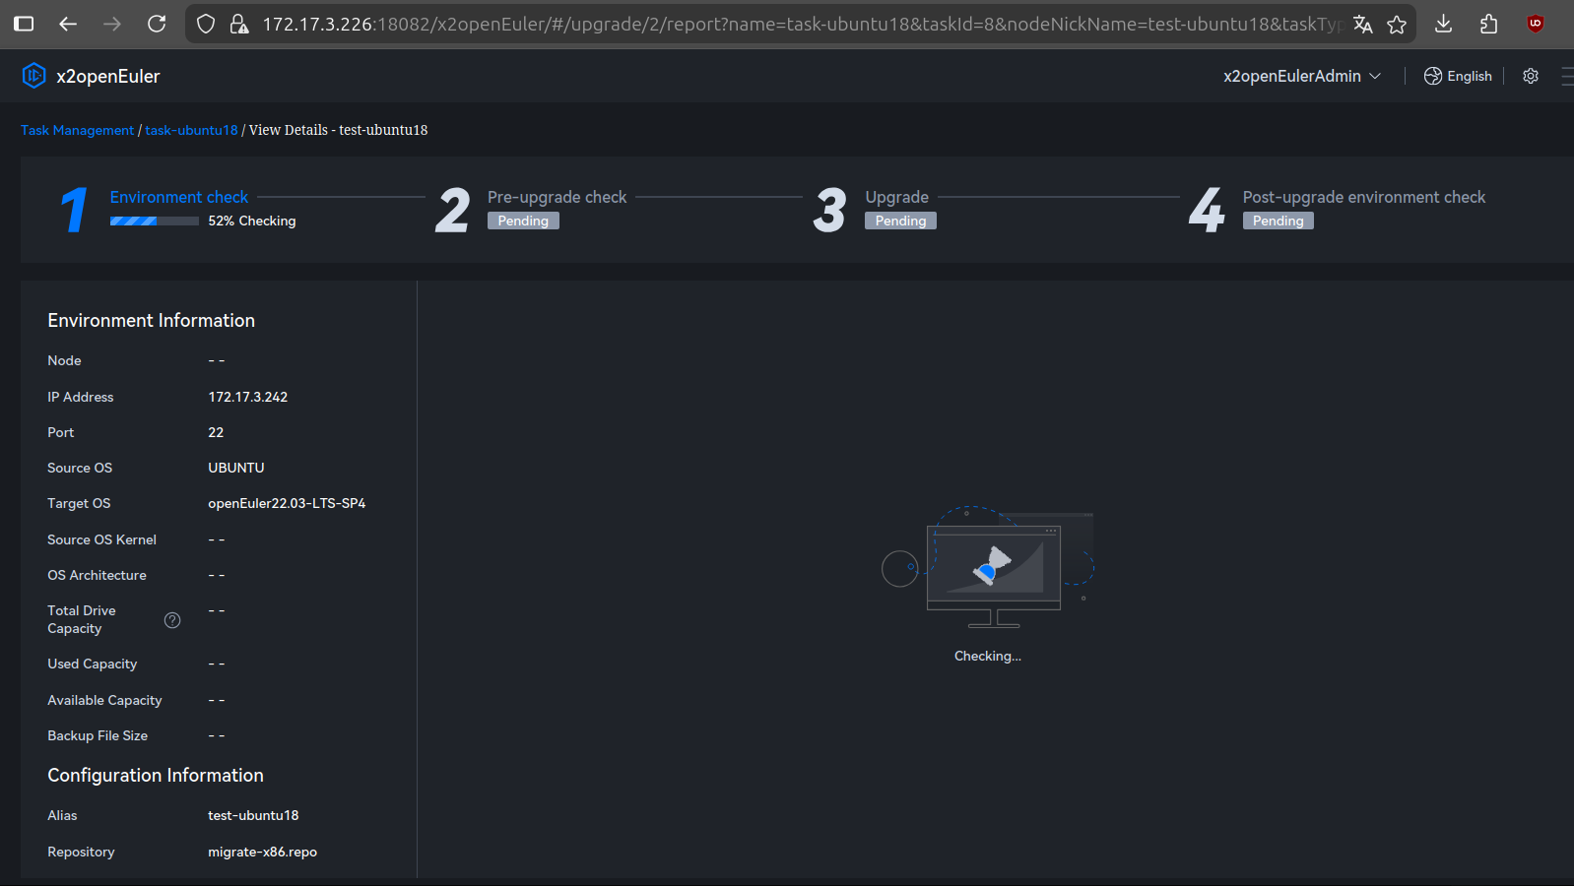1574x886 pixels.
Task: Bookmark this page with the star icon
Action: click(x=1397, y=24)
